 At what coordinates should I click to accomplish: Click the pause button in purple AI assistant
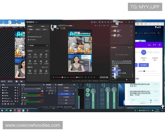coord(144,52)
